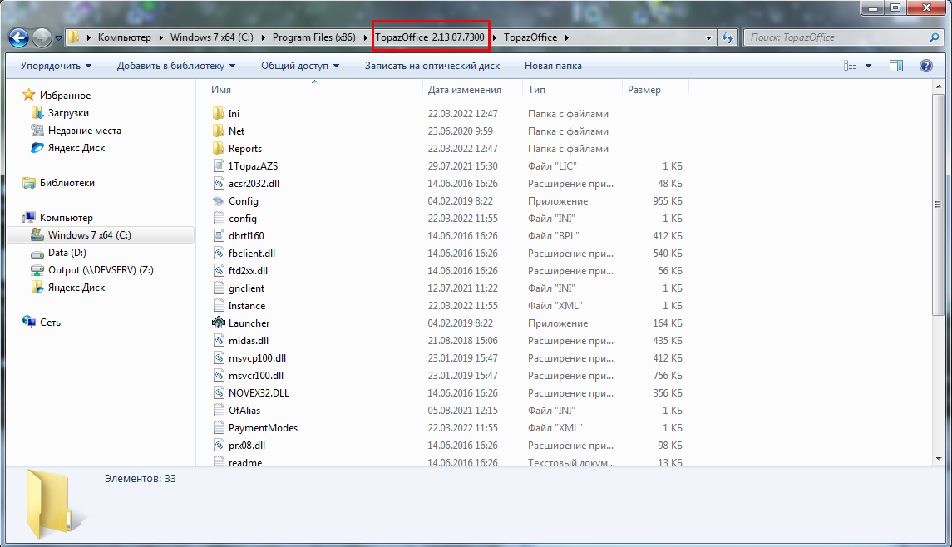Click the search magnifier icon

pyautogui.click(x=934, y=37)
